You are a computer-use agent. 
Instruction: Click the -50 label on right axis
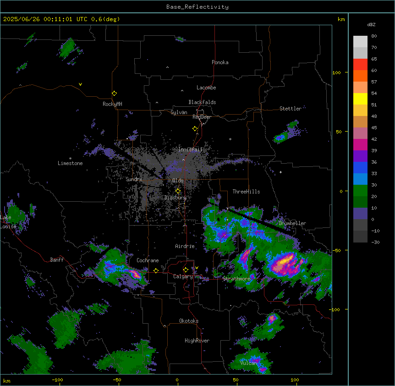point(336,250)
